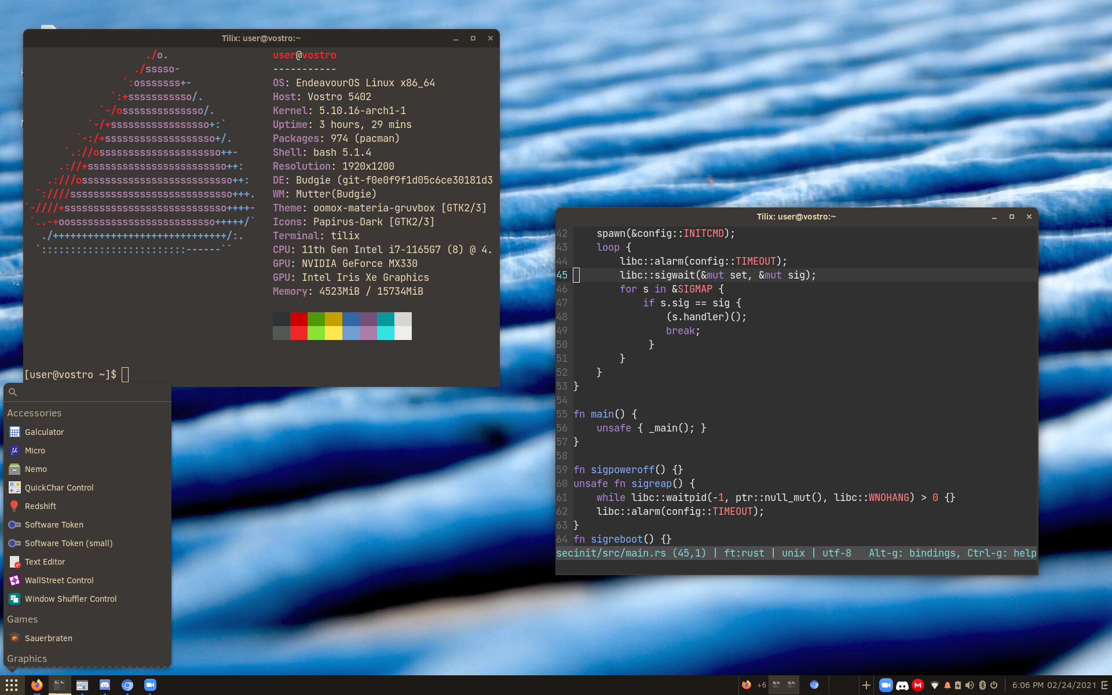This screenshot has width=1112, height=695.
Task: Click the Graphics category heading
Action: click(x=27, y=659)
